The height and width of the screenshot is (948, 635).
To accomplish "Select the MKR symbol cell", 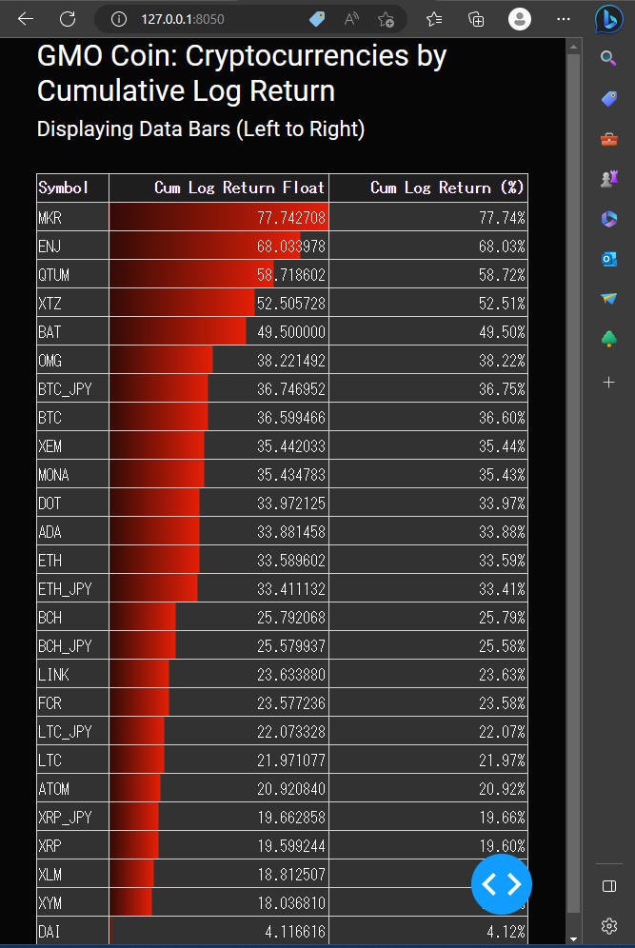I will (72, 217).
